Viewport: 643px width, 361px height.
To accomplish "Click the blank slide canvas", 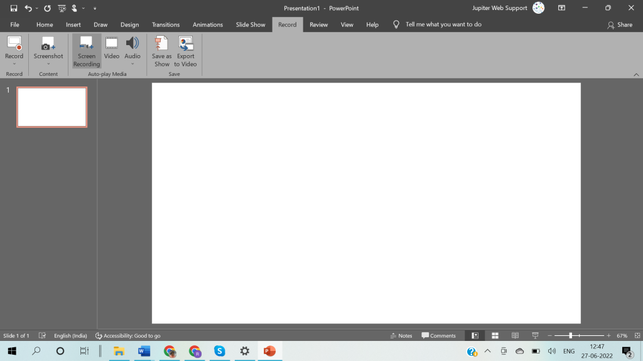I will pos(366,203).
